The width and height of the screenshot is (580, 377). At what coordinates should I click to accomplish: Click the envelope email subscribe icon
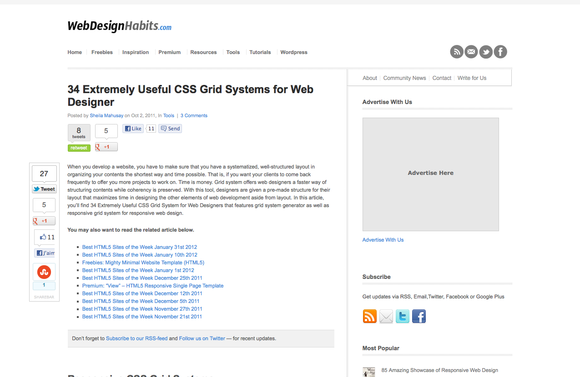coord(386,316)
